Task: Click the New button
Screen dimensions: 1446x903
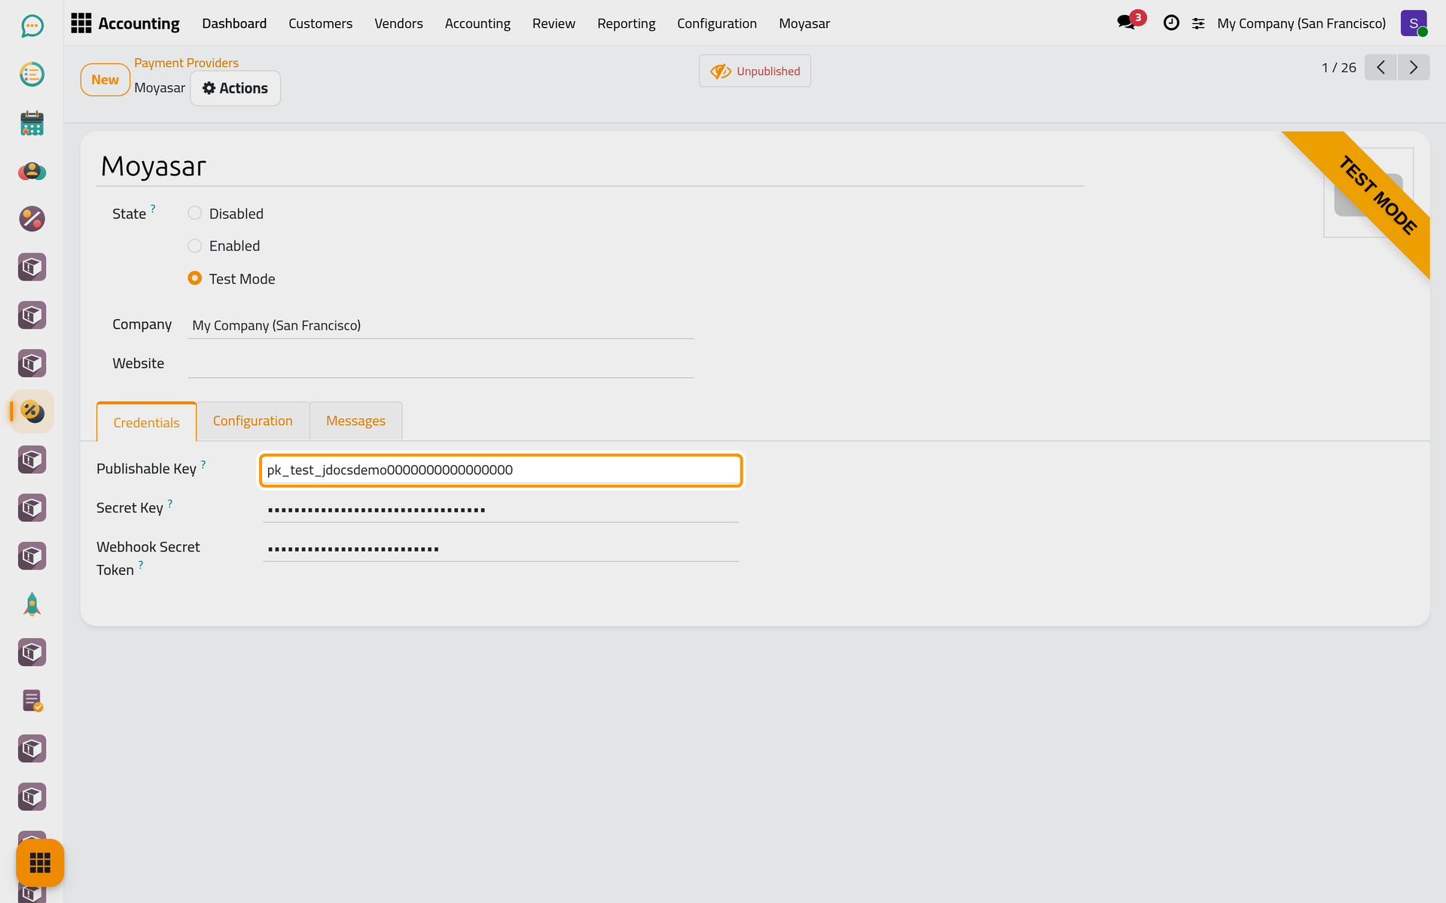Action: tap(105, 80)
